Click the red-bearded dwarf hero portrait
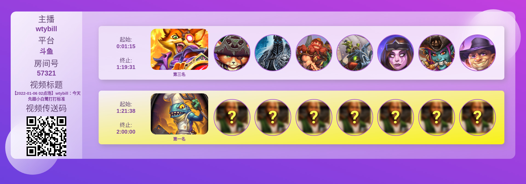This screenshot has height=184, width=526. (314, 53)
